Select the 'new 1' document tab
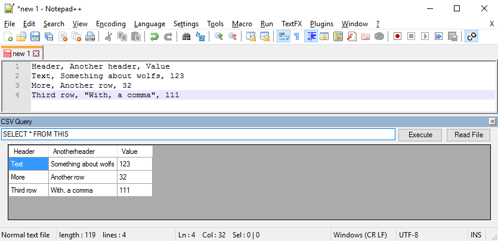The image size is (498, 241). [21, 53]
